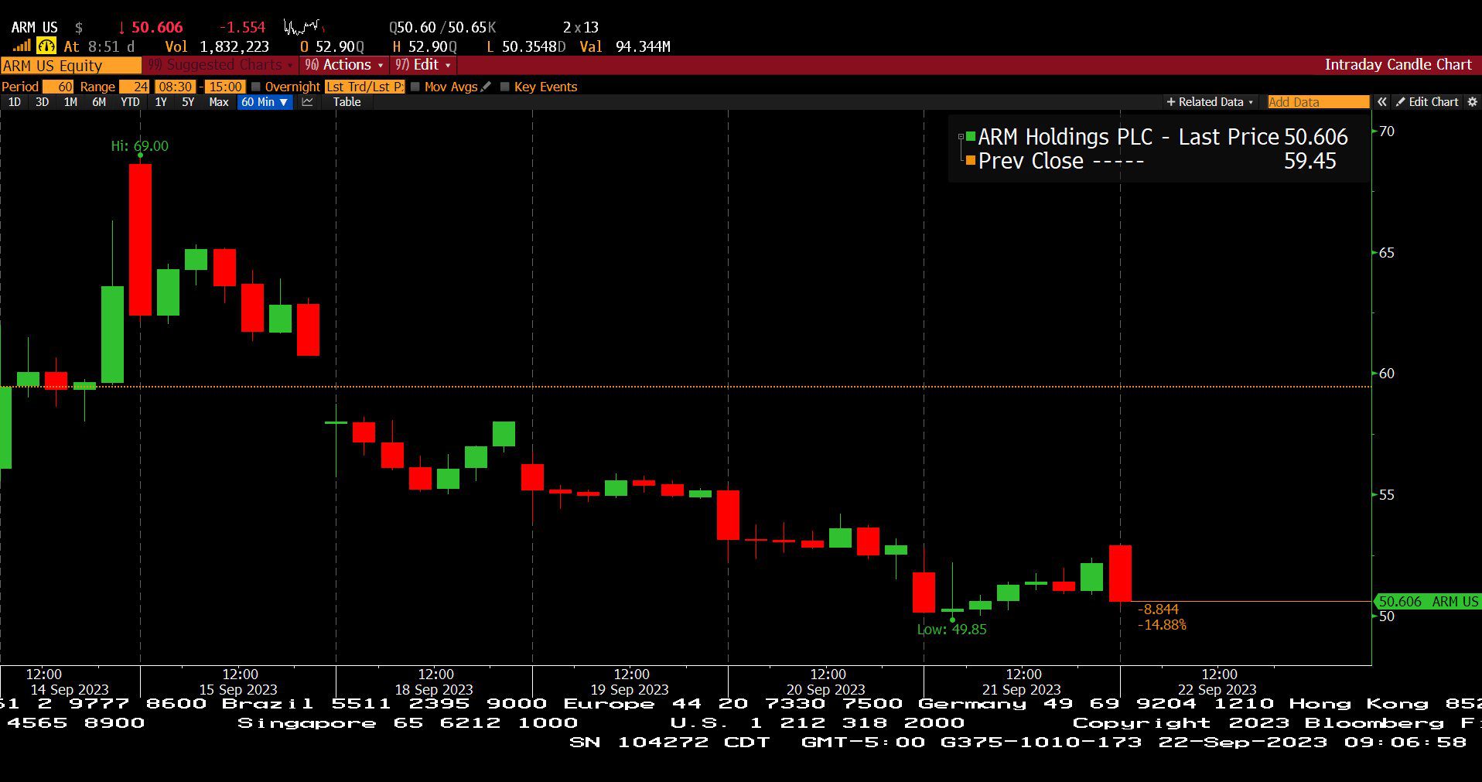This screenshot has width=1482, height=782.
Task: Open the Suggested Charts dropdown
Action: click(x=220, y=65)
